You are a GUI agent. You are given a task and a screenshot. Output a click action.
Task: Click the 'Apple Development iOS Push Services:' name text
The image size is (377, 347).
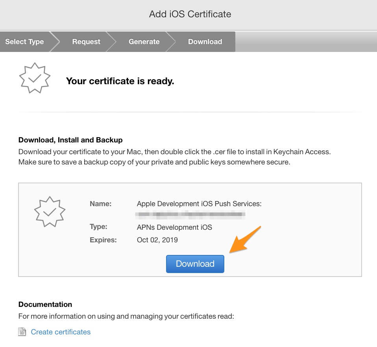tap(199, 204)
